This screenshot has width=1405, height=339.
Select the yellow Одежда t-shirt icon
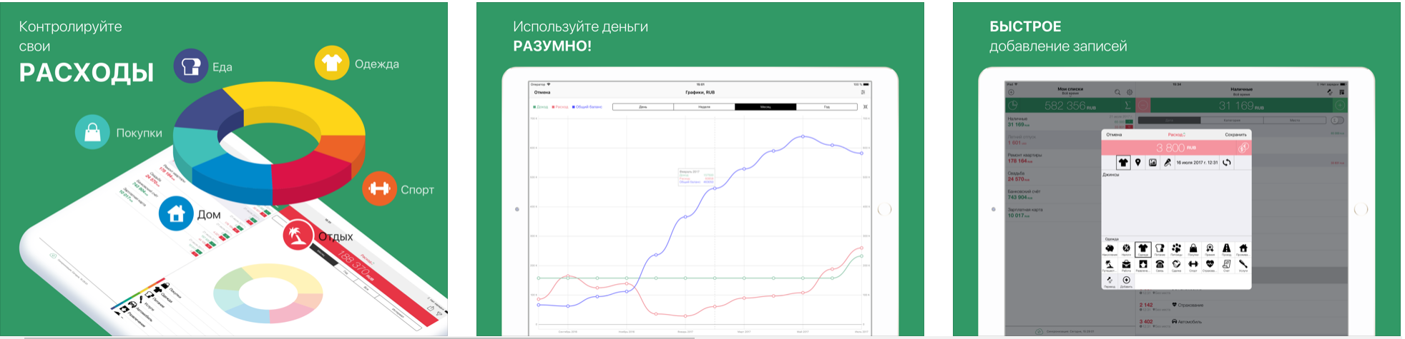pos(332,63)
